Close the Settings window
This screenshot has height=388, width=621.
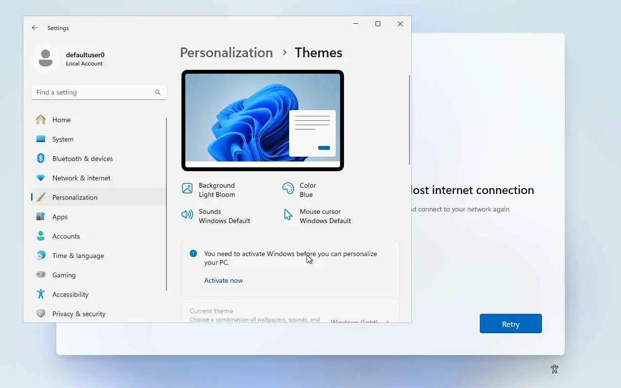coord(400,24)
